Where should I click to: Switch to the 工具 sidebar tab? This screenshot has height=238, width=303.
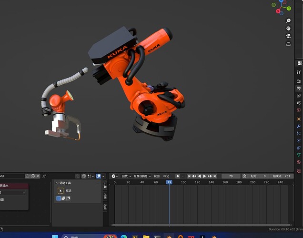tap(105, 185)
